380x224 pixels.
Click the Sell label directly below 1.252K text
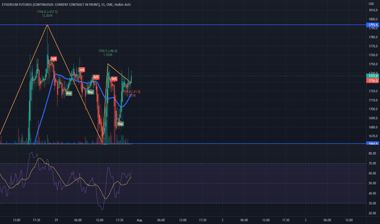coord(114,79)
